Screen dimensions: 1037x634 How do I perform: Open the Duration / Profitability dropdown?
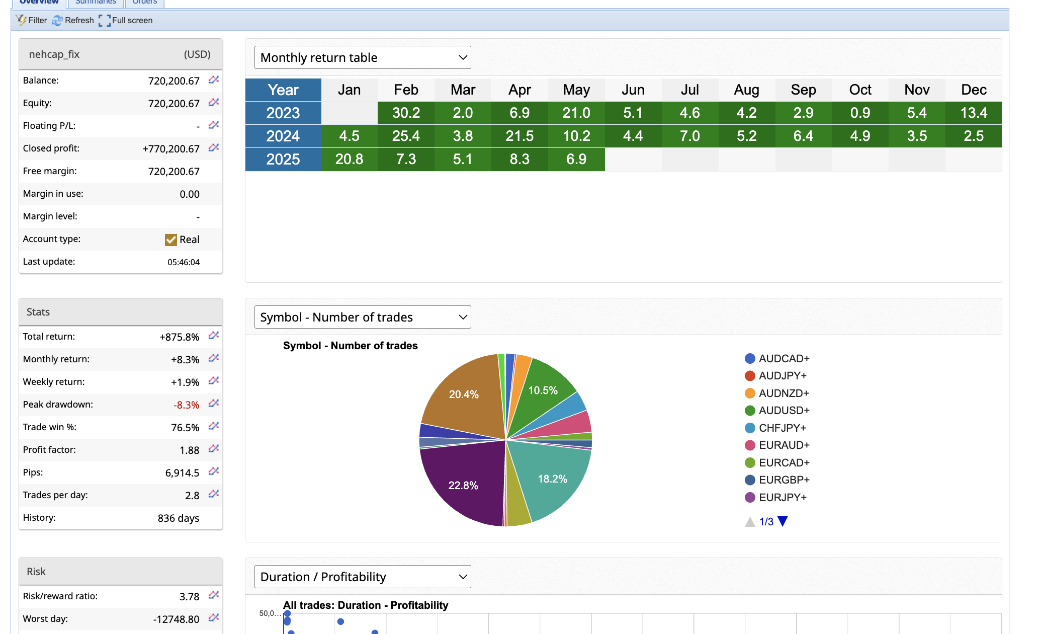coord(363,577)
